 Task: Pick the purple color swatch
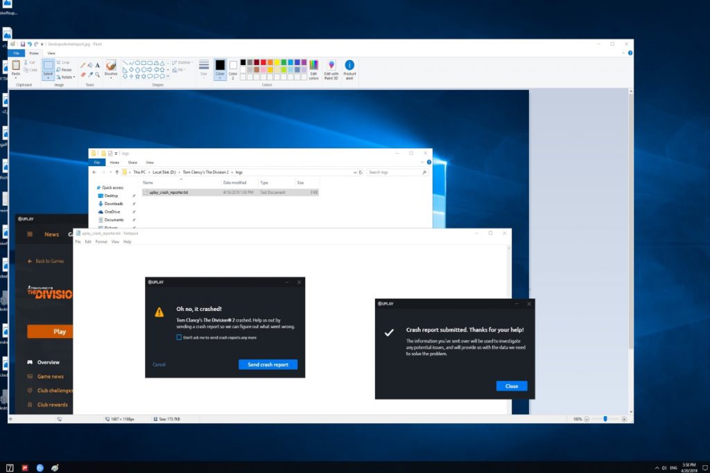tap(304, 62)
